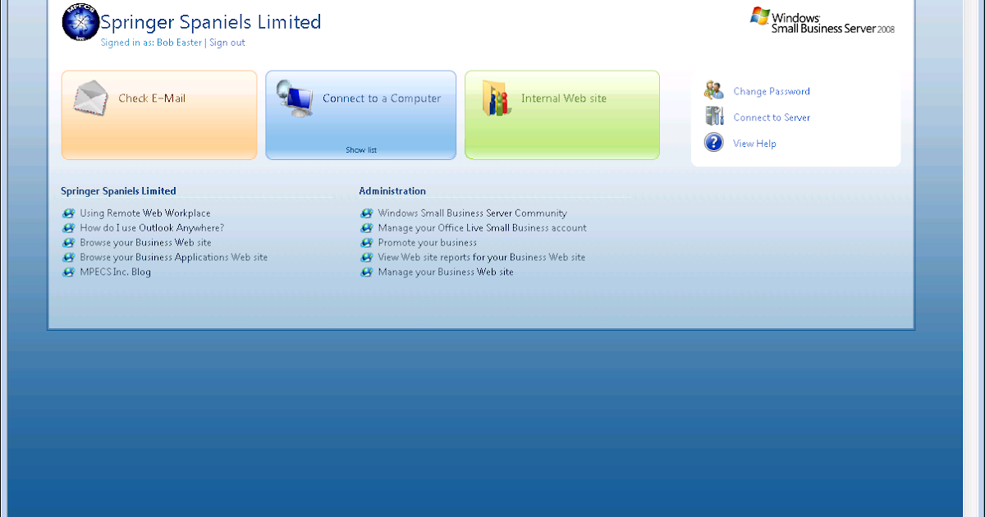Open Browse your Business Applications Web site link
The image size is (985, 517).
[x=174, y=258]
